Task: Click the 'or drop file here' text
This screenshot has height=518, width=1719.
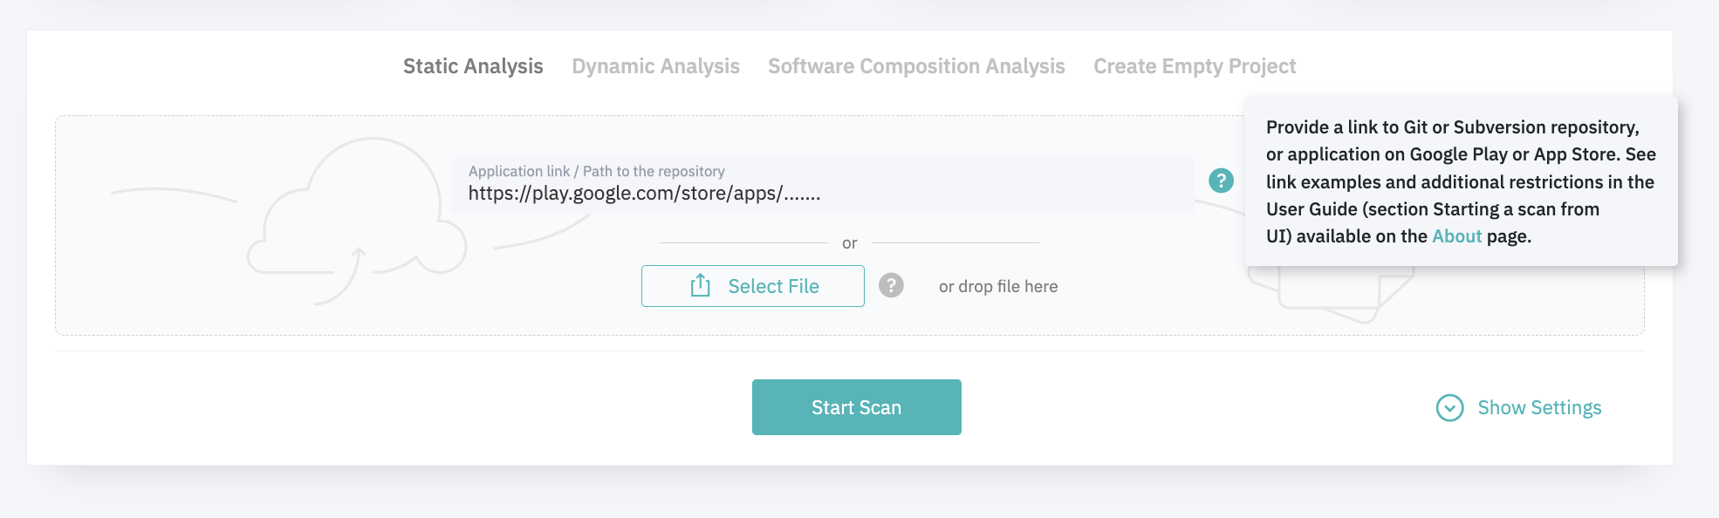Action: [997, 286]
